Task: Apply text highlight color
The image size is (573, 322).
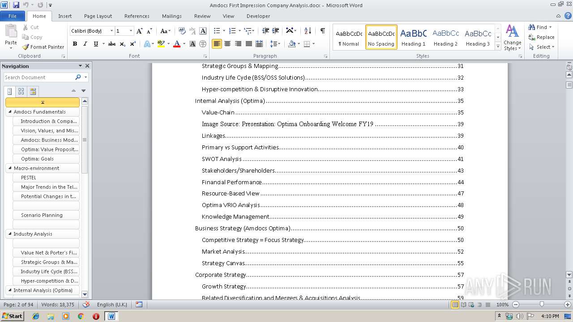Action: [161, 44]
